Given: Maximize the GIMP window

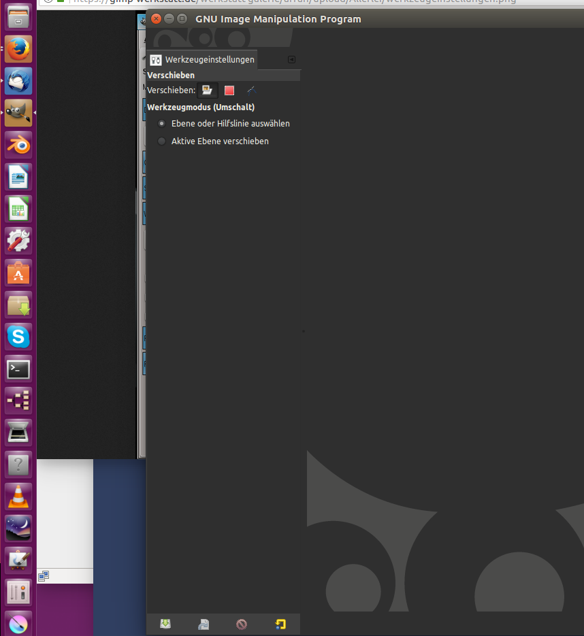Looking at the screenshot, I should coord(182,18).
